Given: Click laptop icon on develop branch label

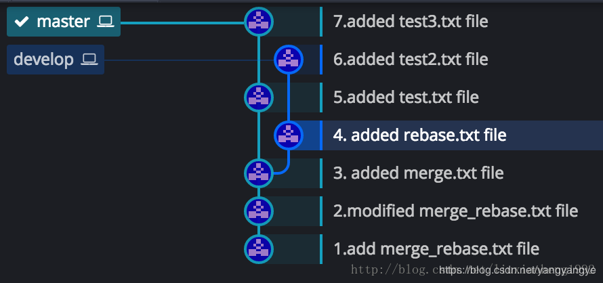Looking at the screenshot, I should [x=89, y=60].
